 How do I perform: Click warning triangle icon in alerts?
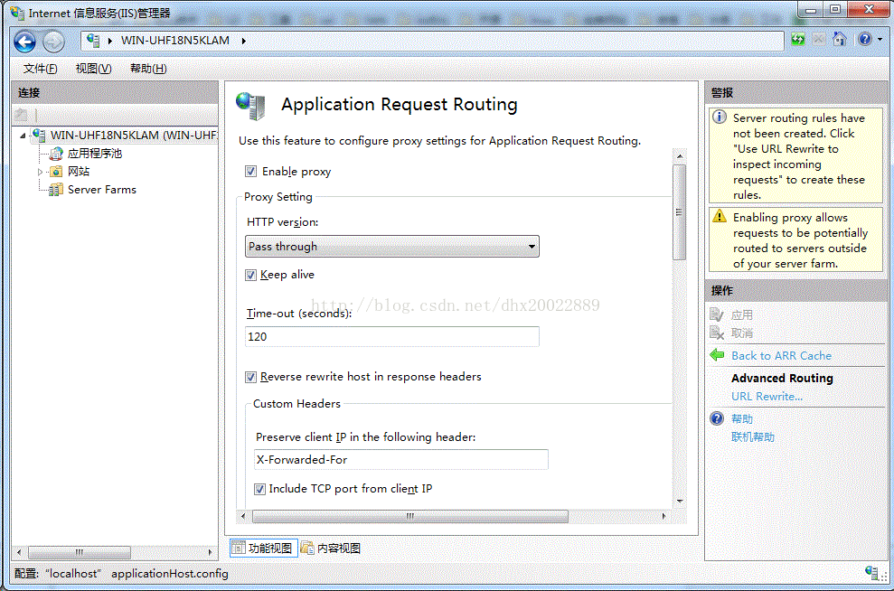720,217
